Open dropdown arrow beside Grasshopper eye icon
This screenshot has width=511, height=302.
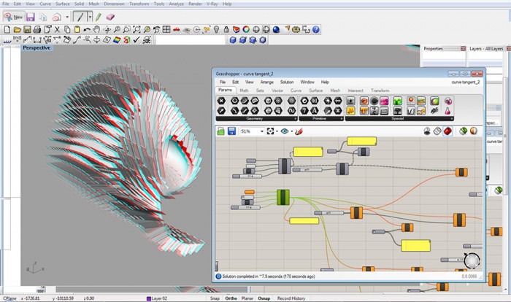(292, 131)
